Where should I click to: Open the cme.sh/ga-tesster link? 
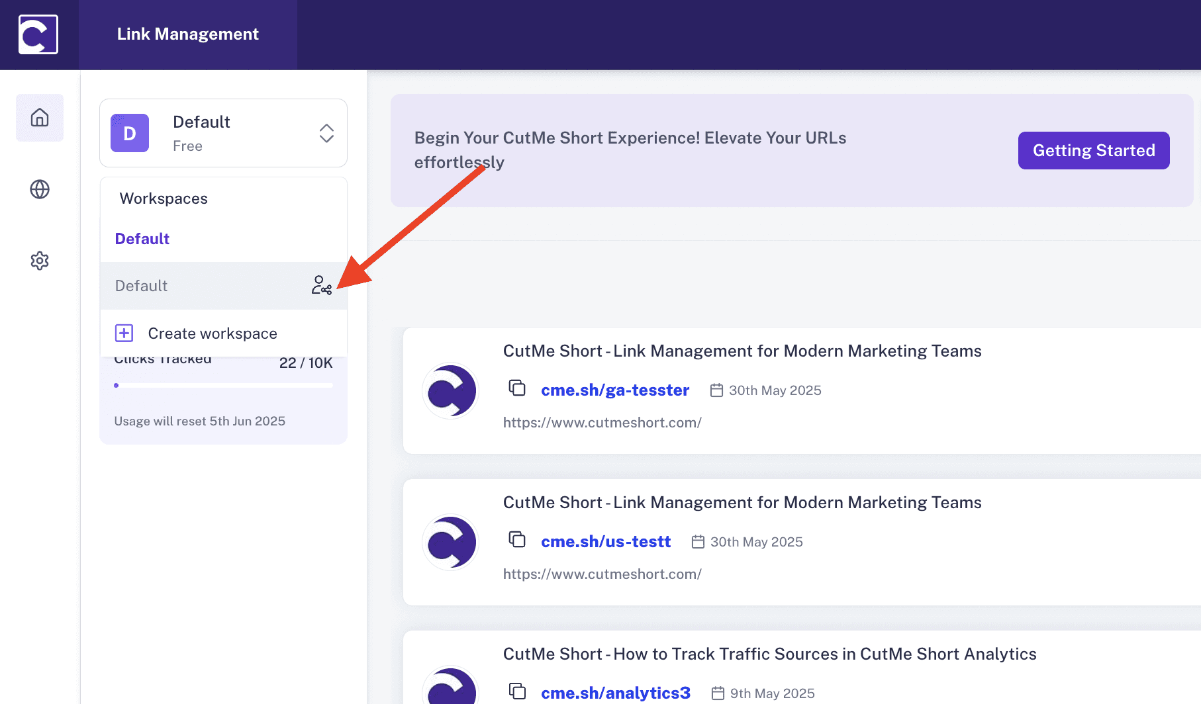pyautogui.click(x=615, y=390)
